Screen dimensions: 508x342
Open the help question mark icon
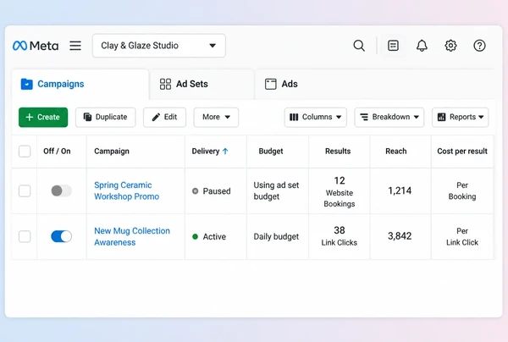click(479, 46)
